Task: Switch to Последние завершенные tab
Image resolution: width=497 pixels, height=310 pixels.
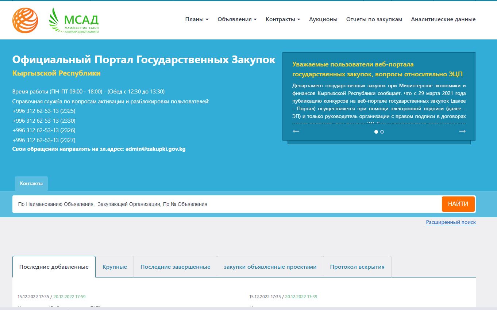Action: tap(175, 267)
